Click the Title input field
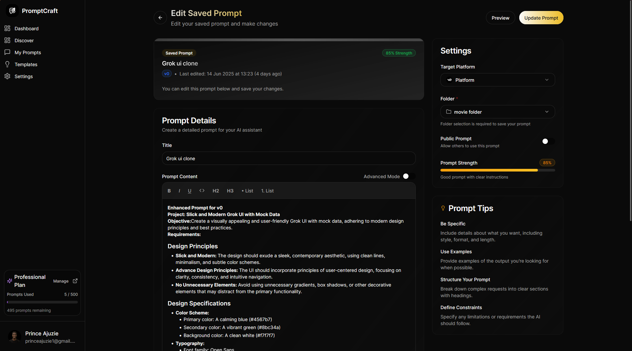Screen dimensions: 632x351 coord(289,159)
